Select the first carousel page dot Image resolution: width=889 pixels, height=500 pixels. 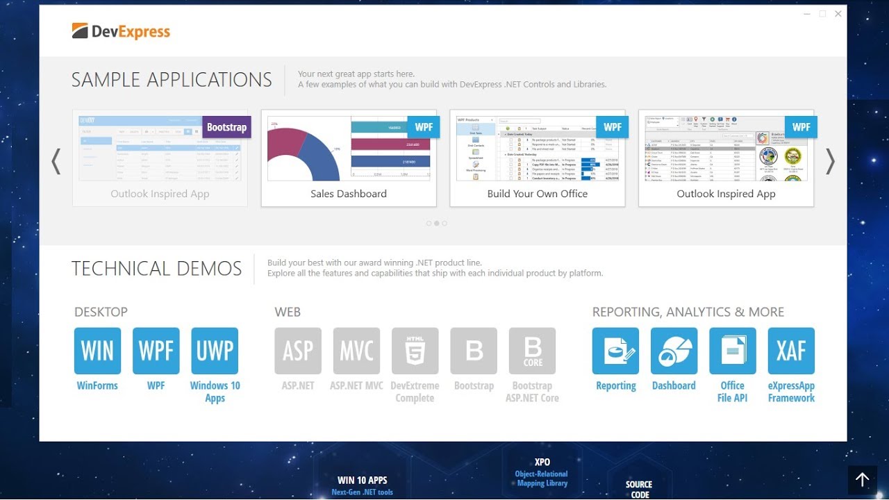(429, 224)
